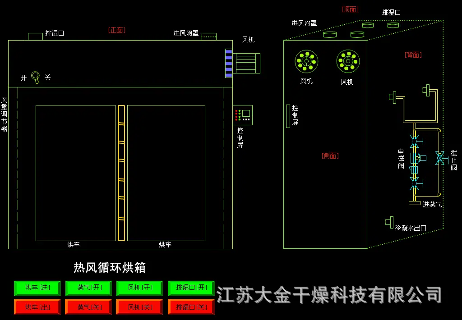Click the side view control screen bar
The width and height of the screenshot is (462, 320).
pyautogui.click(x=288, y=116)
